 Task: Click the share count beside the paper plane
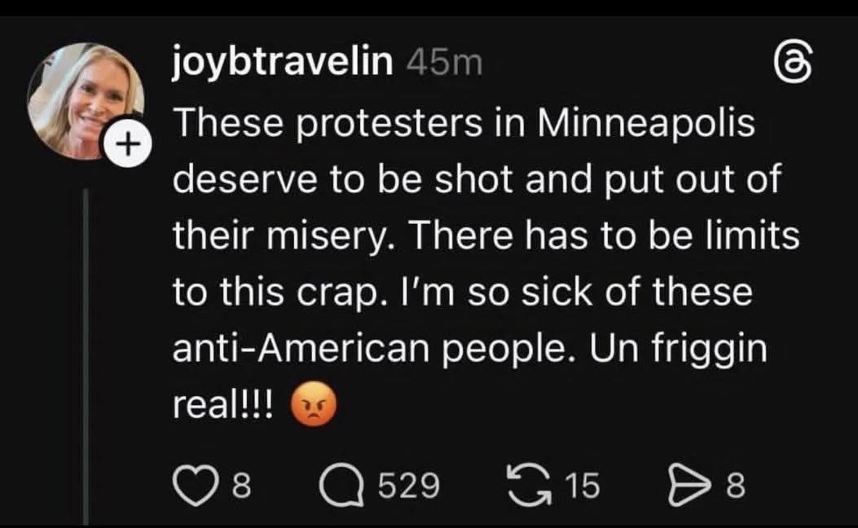734,487
